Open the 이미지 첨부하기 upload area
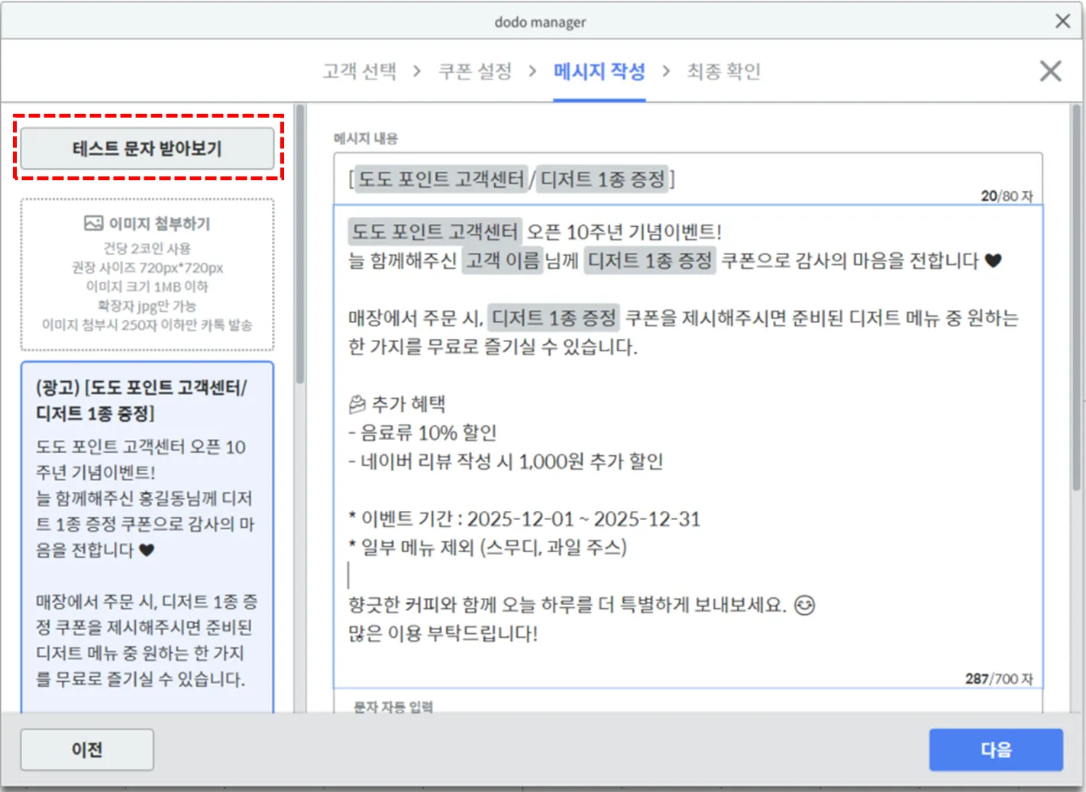The width and height of the screenshot is (1086, 792). 147,275
